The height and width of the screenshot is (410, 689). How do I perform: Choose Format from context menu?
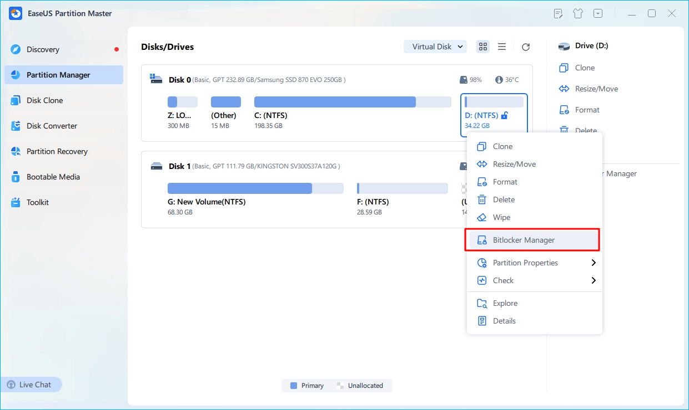click(x=535, y=182)
